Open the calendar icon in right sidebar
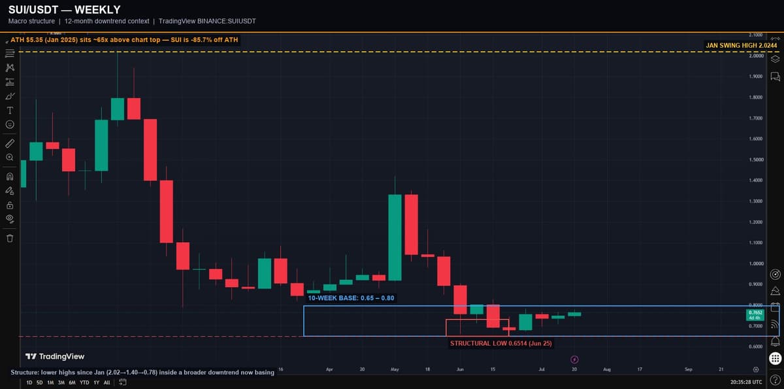784x389 pixels. pyautogui.click(x=775, y=307)
